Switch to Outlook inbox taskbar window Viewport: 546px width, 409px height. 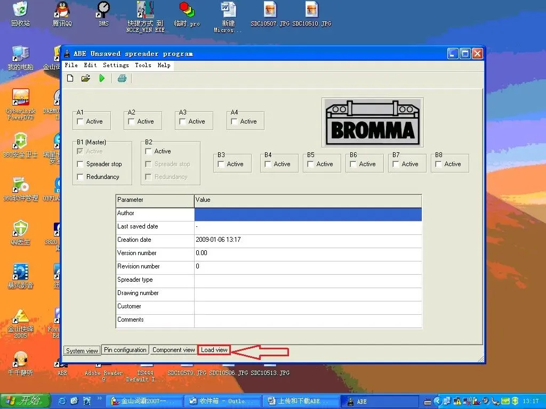coord(222,402)
